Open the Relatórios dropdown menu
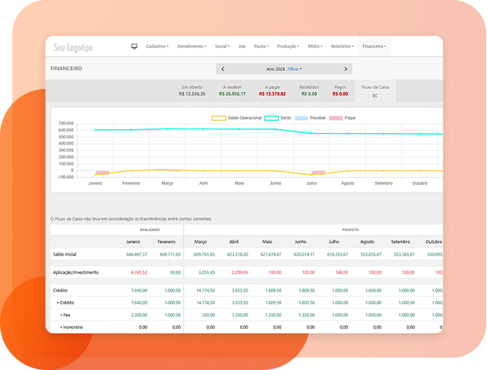This screenshot has height=370, width=487. [x=343, y=46]
